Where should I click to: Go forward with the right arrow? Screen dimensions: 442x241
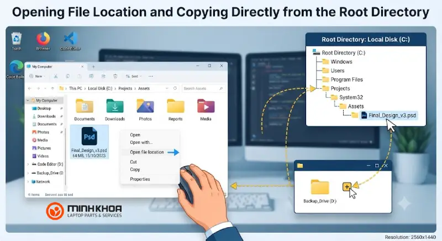(38, 88)
